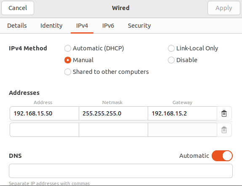Click the Apply button
This screenshot has width=242, height=186.
tap(224, 8)
